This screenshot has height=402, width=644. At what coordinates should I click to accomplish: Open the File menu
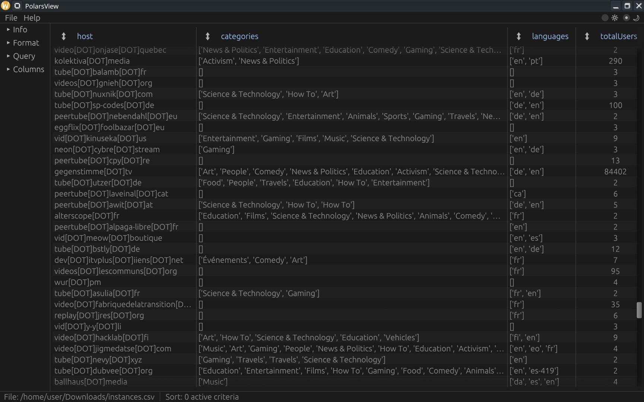coord(11,18)
